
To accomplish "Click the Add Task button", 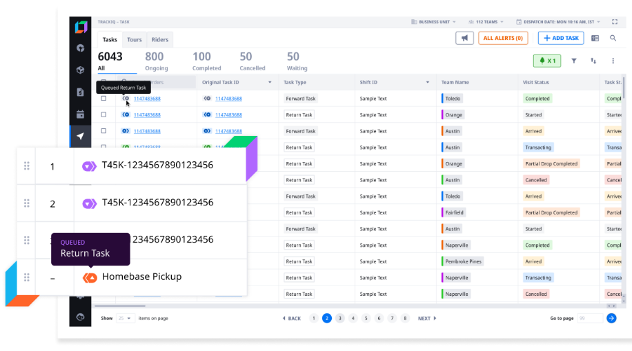I will tap(561, 38).
